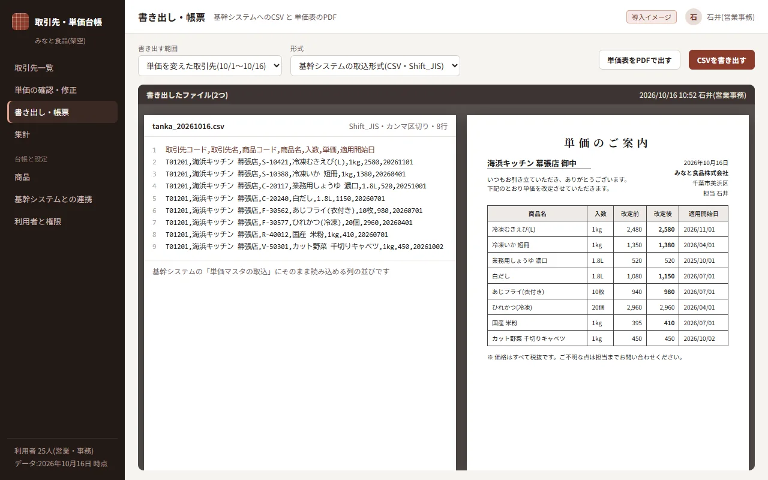Click the Shift_JIS・カンマ区切り・8行 info text
The image size is (768, 480).
click(398, 127)
